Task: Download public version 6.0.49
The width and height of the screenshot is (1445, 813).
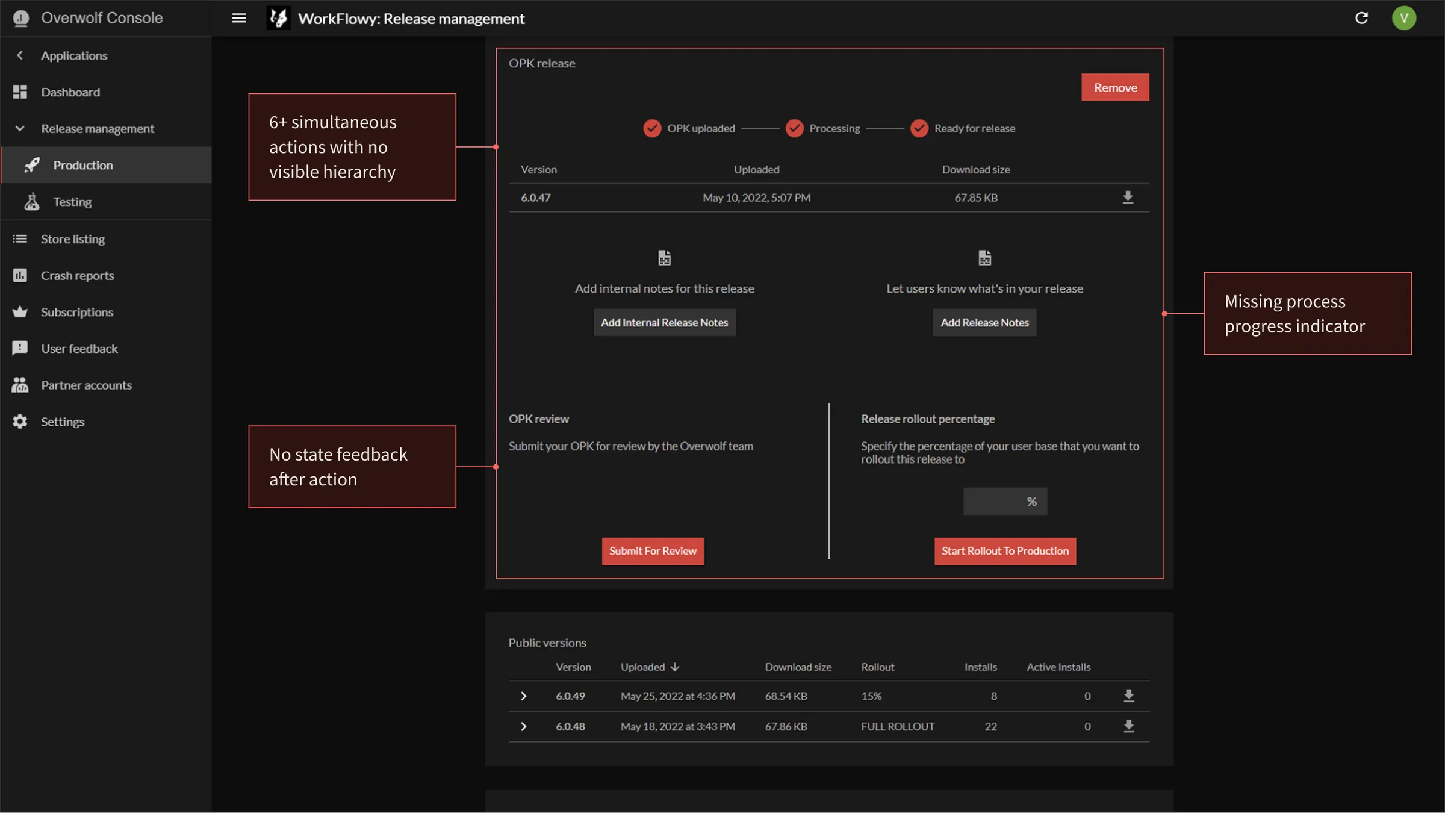Action: (x=1129, y=696)
